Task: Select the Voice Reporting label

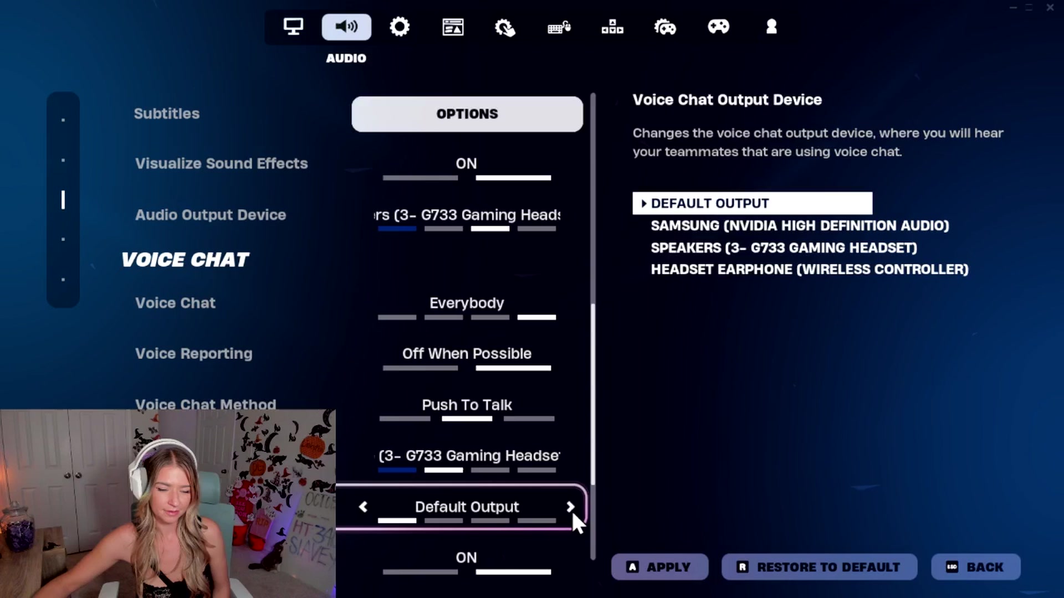Action: pyautogui.click(x=193, y=354)
